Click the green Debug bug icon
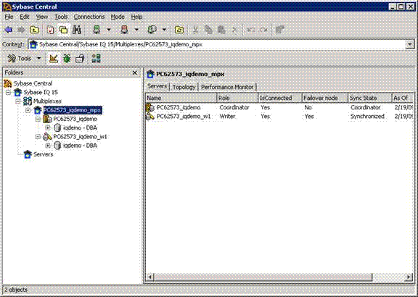 coord(67,58)
